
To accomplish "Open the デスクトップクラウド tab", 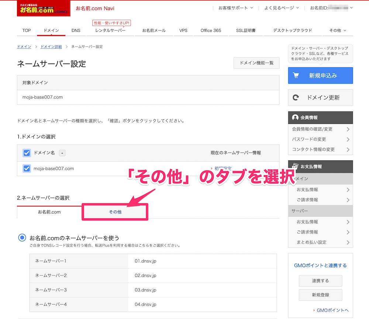I will pos(293,30).
